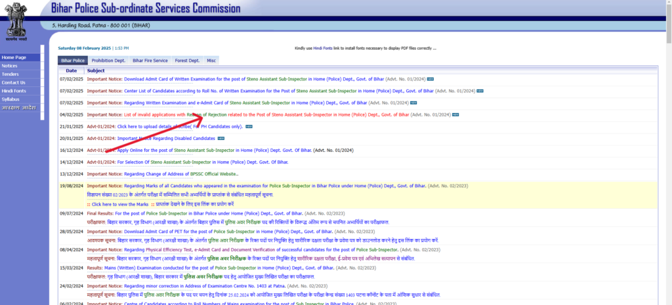Open the Prohibition Dept. tab
Screen dimensions: 672x305
point(108,61)
